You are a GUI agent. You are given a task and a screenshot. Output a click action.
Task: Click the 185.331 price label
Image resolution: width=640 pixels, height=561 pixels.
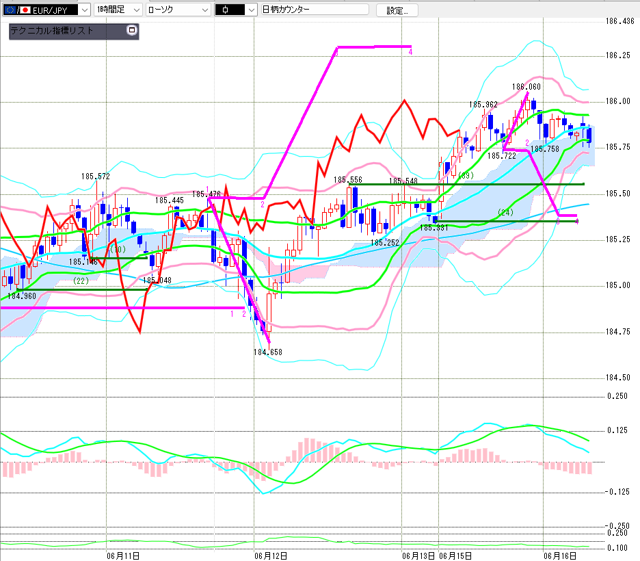point(434,227)
